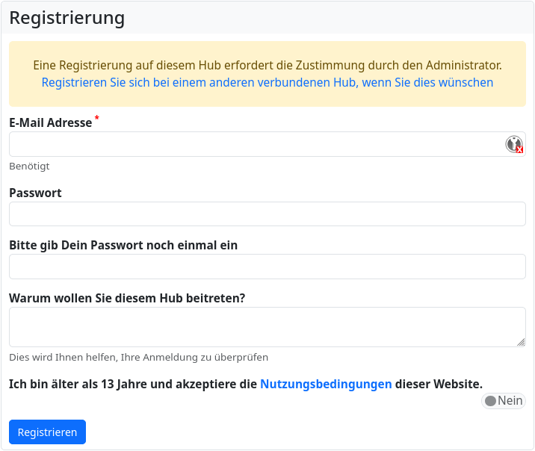The height and width of the screenshot is (451, 535).
Task: Grab the resize handle of the textarea
Action: pos(521,342)
